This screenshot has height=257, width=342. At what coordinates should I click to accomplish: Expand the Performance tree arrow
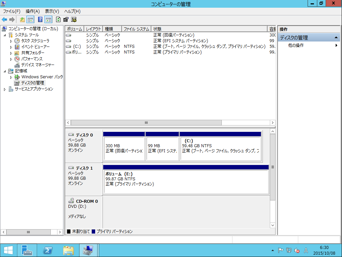(11, 59)
